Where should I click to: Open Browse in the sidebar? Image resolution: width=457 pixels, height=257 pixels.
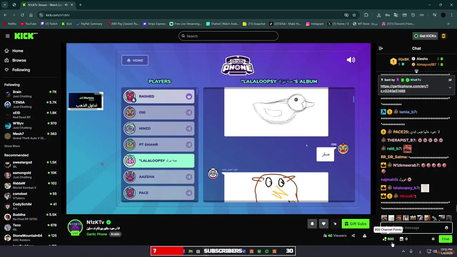(x=19, y=60)
